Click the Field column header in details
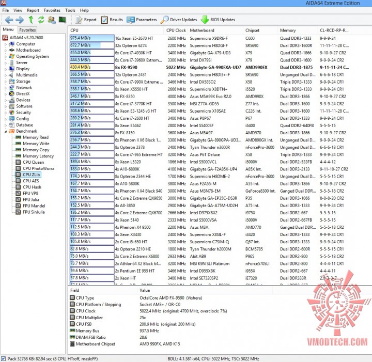Image resolution: width=372 pixels, height=362 pixels. tap(102, 290)
